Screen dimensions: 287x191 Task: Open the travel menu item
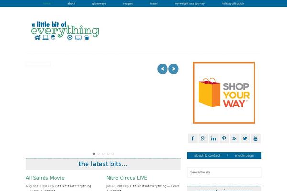coord(154,3)
